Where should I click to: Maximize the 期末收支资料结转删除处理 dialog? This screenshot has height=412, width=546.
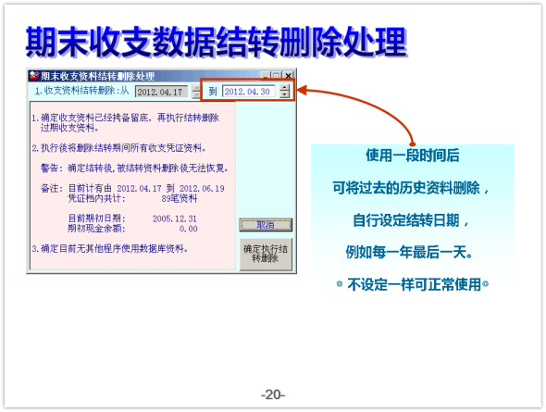point(277,76)
